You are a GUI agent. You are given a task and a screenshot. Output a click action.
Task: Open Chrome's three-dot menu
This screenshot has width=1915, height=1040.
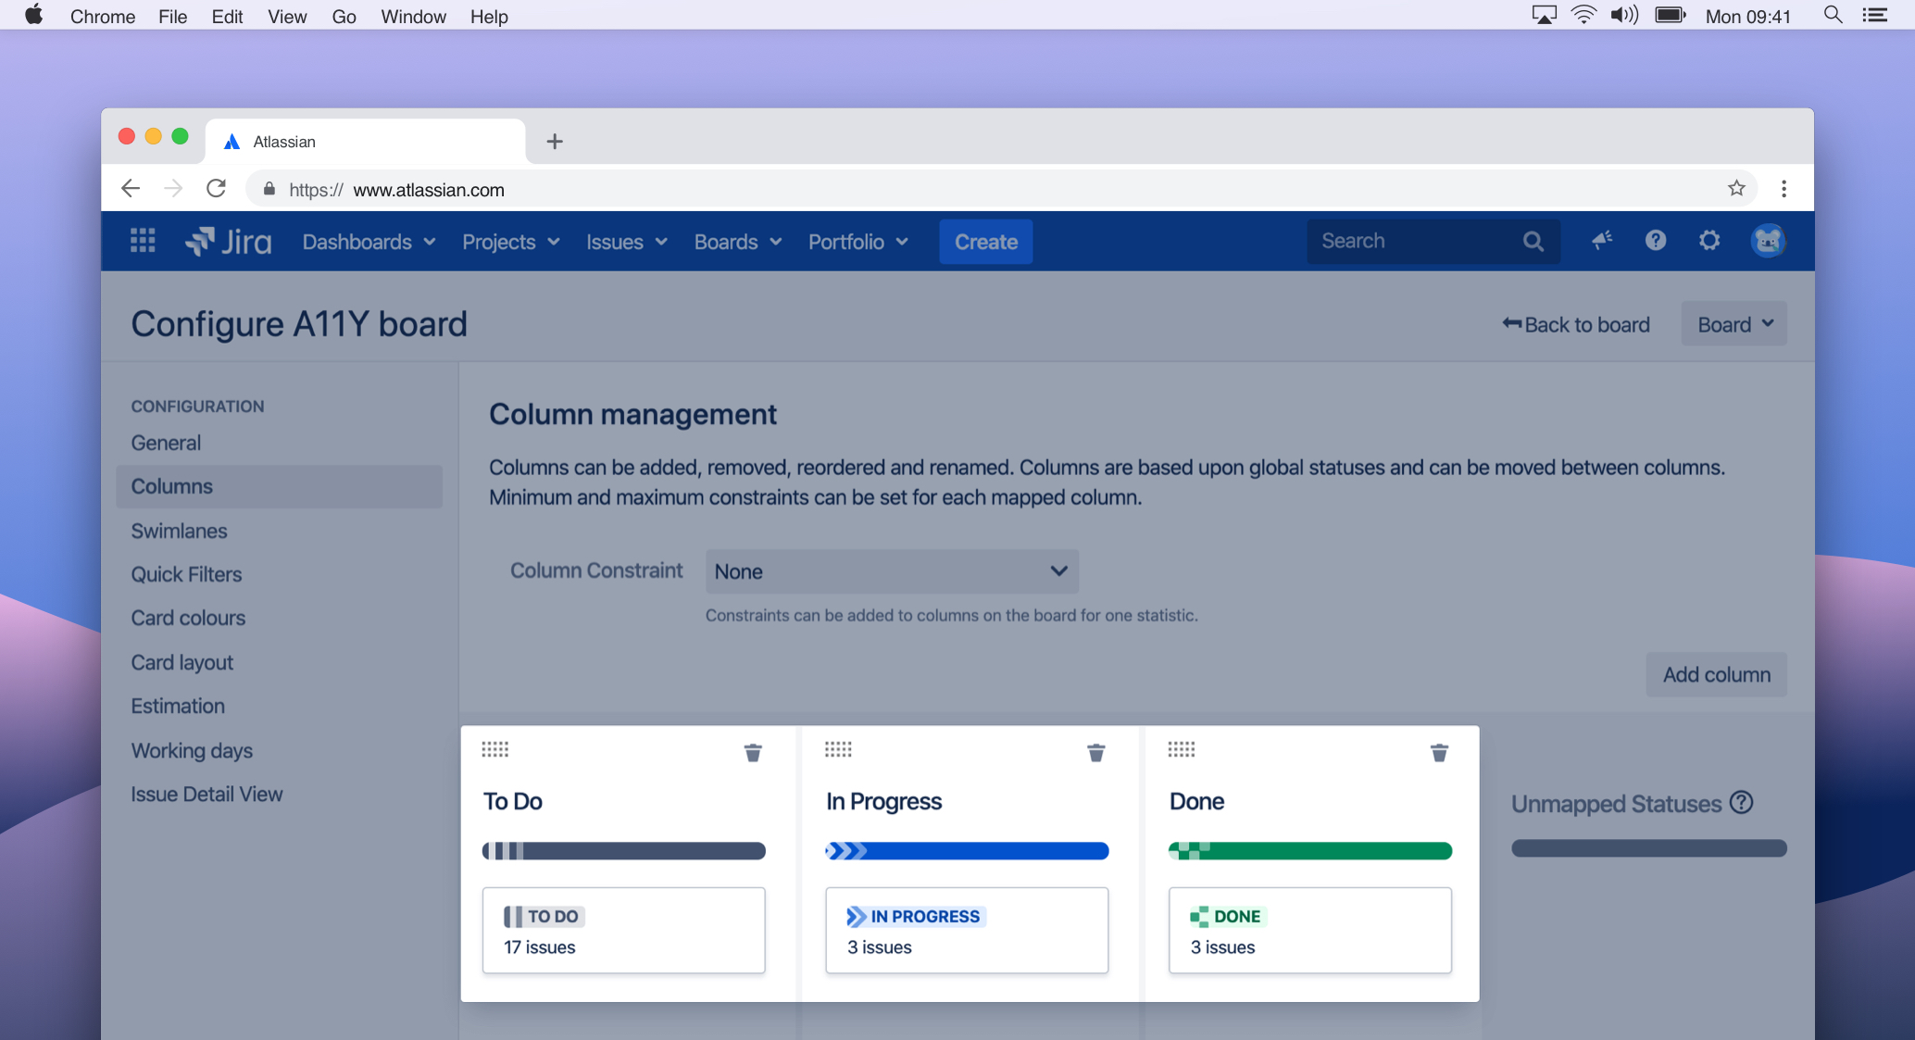point(1784,189)
